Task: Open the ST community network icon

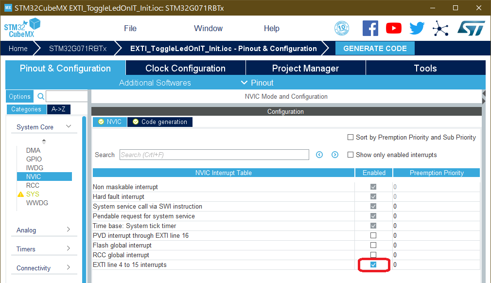Action: click(440, 29)
